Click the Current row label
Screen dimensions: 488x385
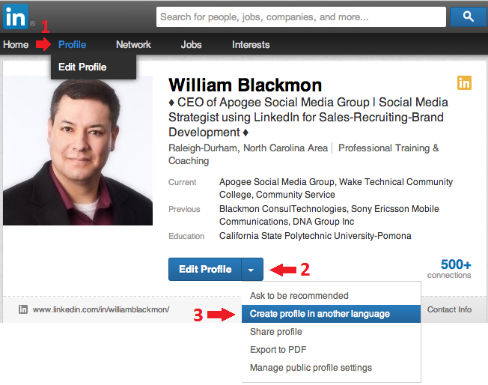[x=183, y=182]
